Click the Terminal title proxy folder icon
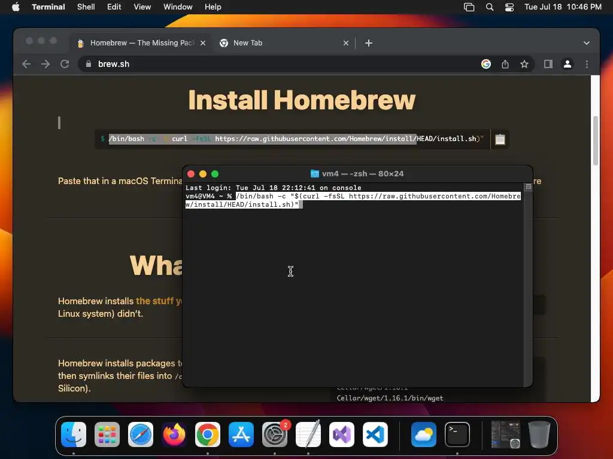This screenshot has width=613, height=459. [x=314, y=174]
